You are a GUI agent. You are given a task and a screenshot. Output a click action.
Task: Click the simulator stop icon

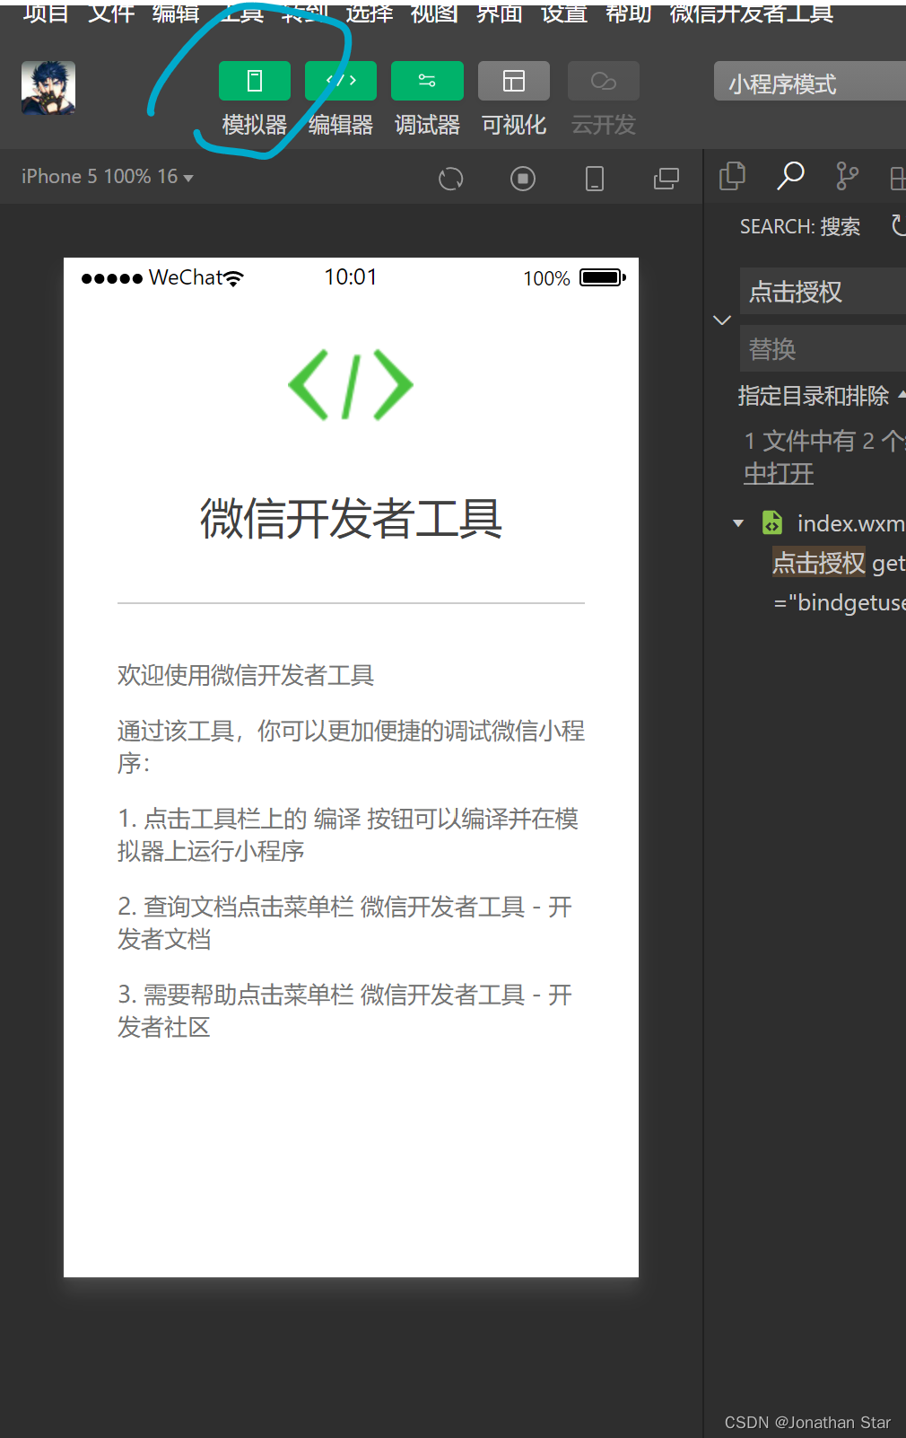523,179
